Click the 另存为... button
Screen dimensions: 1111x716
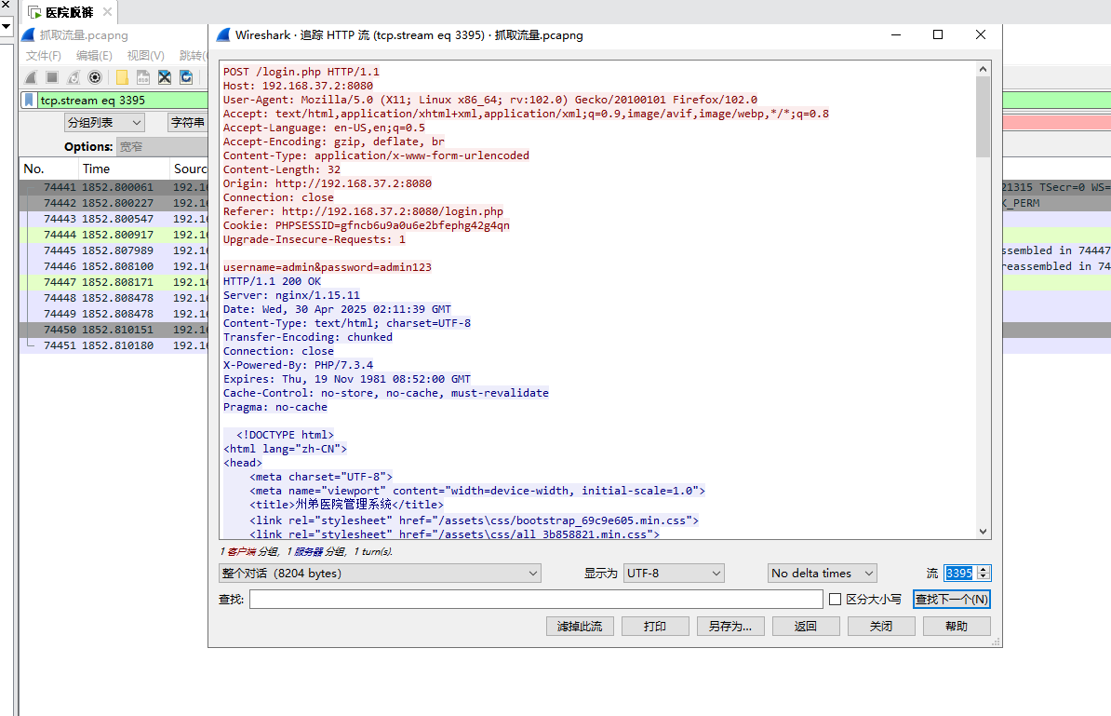click(730, 626)
